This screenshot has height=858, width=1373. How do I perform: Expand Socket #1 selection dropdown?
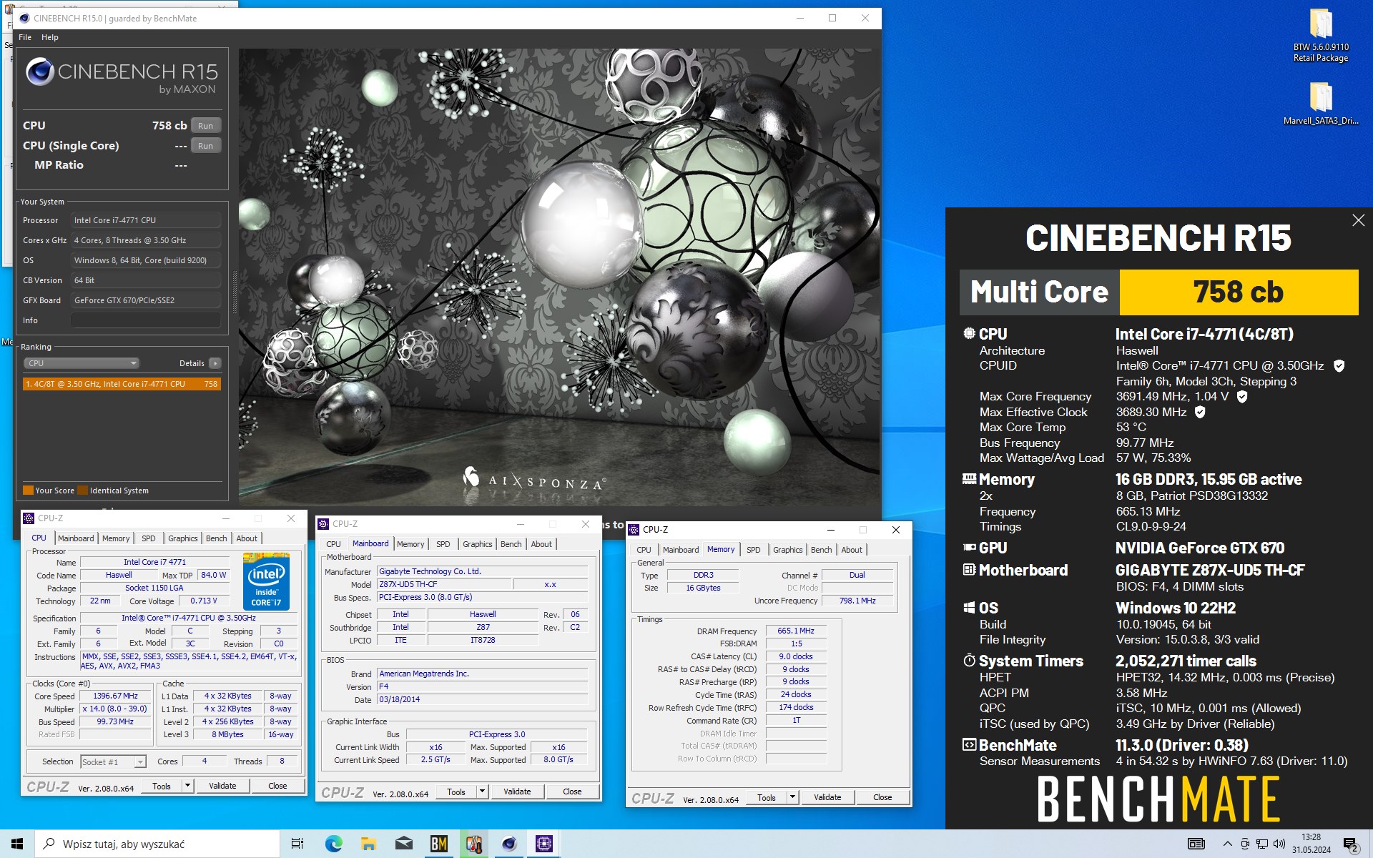coord(140,762)
